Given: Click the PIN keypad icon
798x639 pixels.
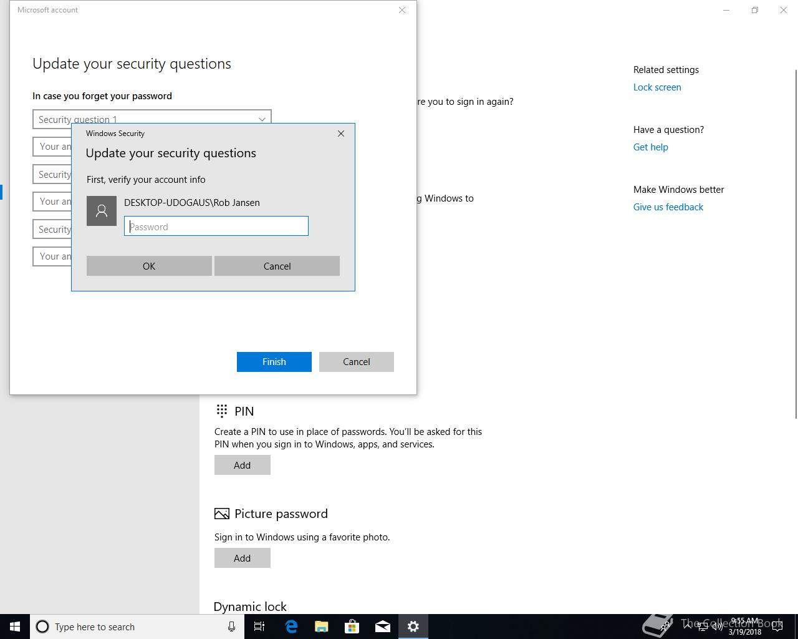Looking at the screenshot, I should pyautogui.click(x=221, y=411).
